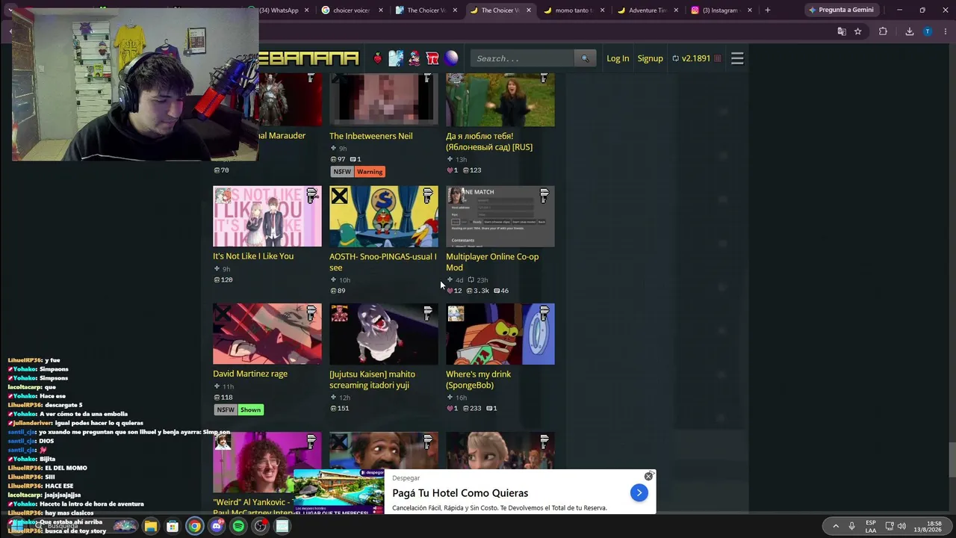Click the NSFW tag under Inbetweeners Neil
Screen dimensions: 956x538
[x=342, y=172]
